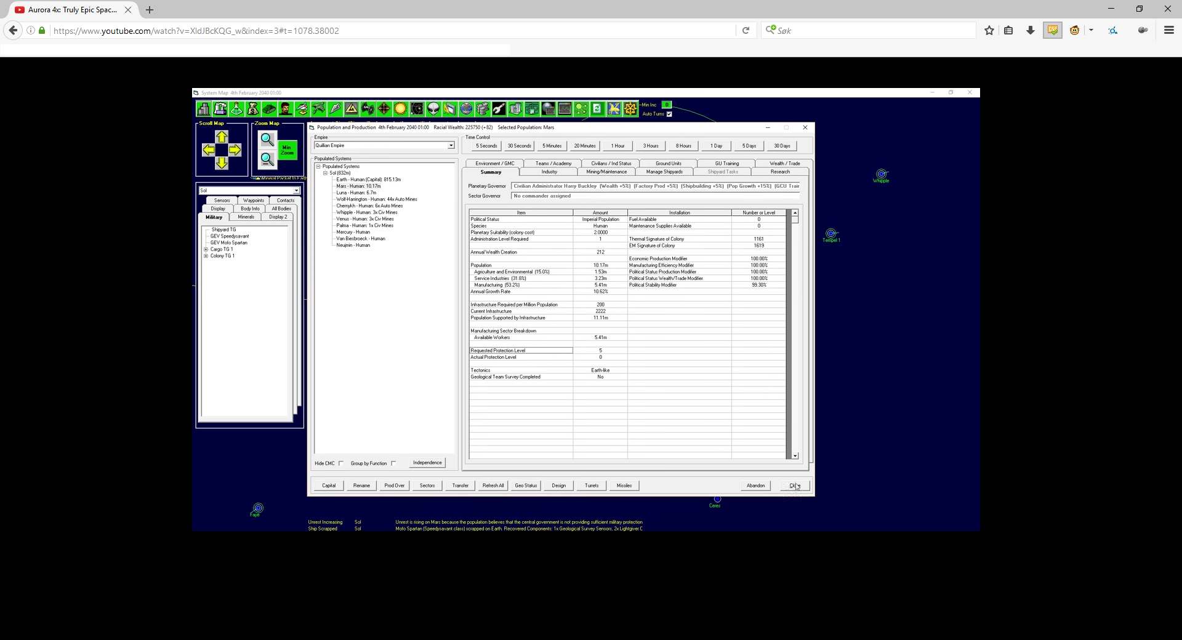Image resolution: width=1182 pixels, height=640 pixels.
Task: Click the white wrench toolbar icon
Action: tap(499, 109)
